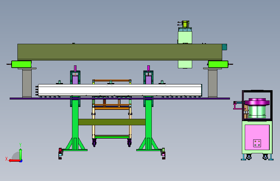This screenshot has height=181, width=280.
Task: Pick the caster at right stand foot
Action: [x=163, y=153]
